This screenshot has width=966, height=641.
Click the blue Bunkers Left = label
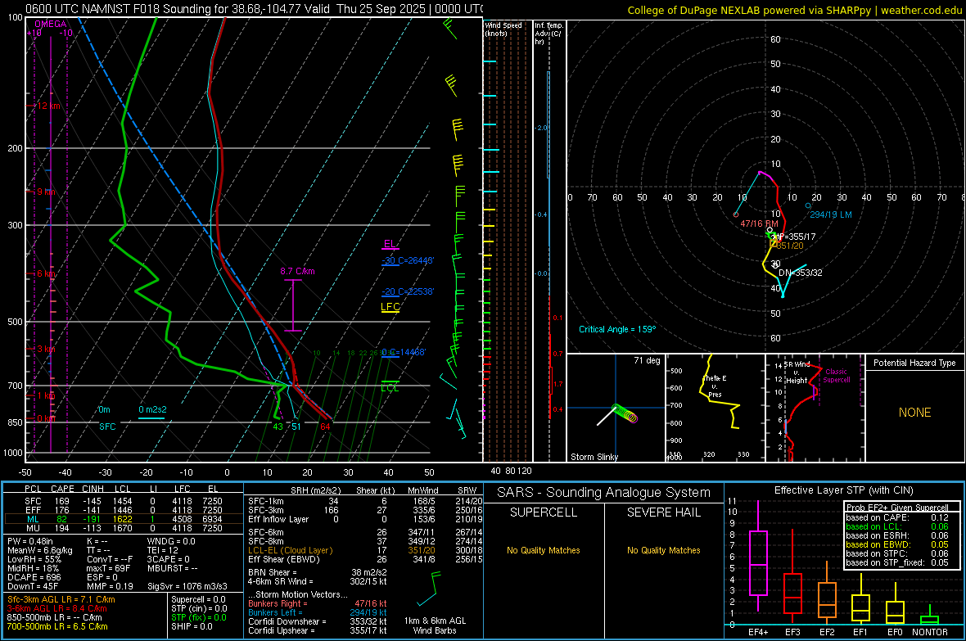275,612
